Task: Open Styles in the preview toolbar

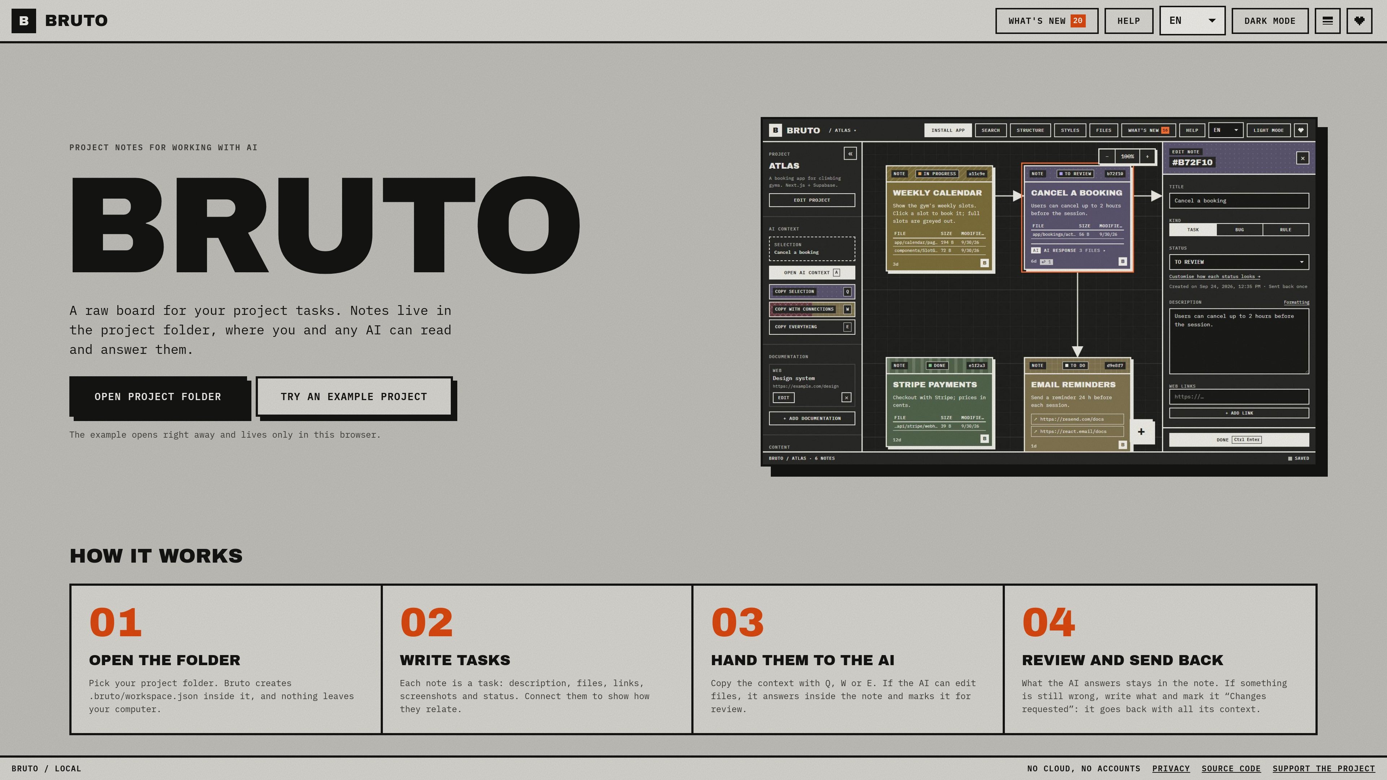Action: [1069, 130]
